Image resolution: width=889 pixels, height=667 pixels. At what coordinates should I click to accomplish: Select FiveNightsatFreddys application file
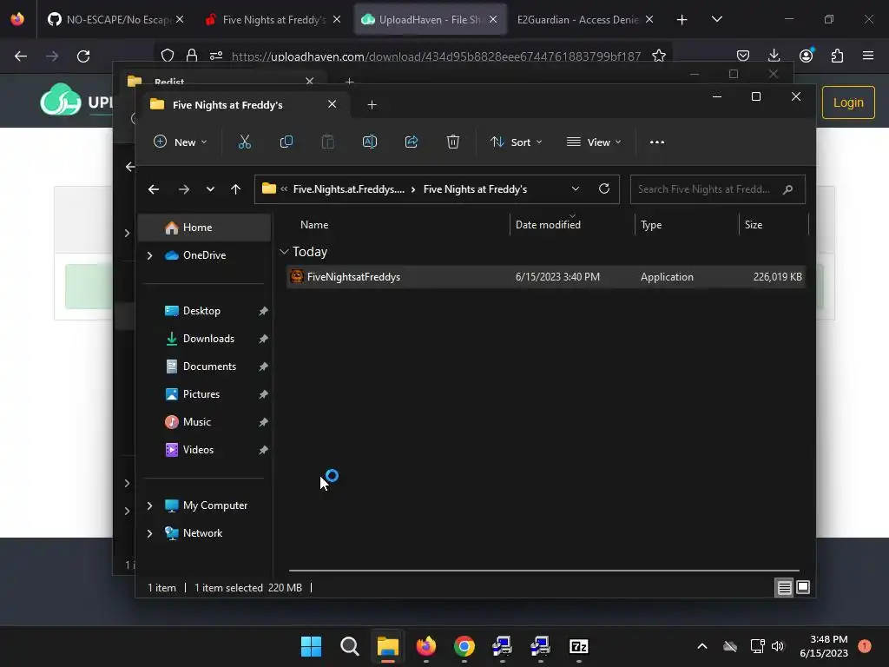[545, 277]
